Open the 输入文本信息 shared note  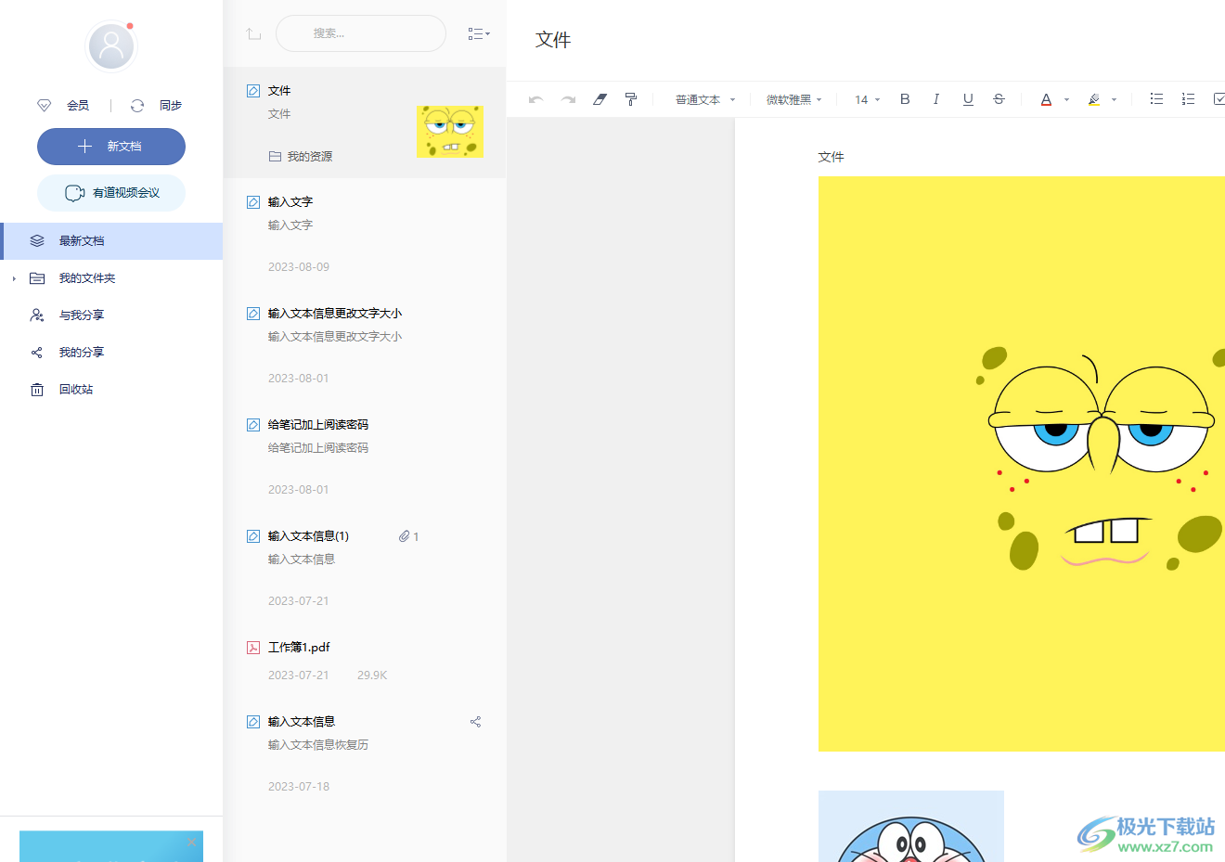pyautogui.click(x=365, y=753)
